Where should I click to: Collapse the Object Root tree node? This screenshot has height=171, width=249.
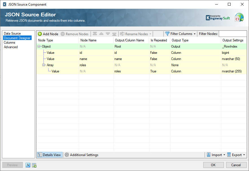tap(39, 46)
